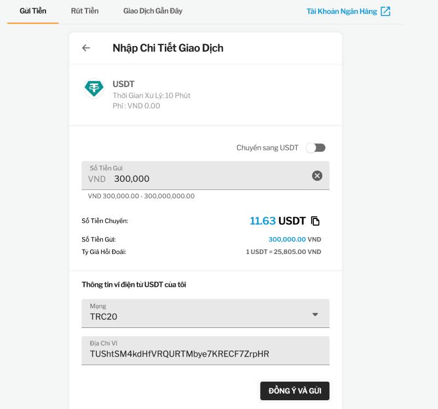Click the green USDT Tether logo
The image size is (438, 409).
pos(94,88)
